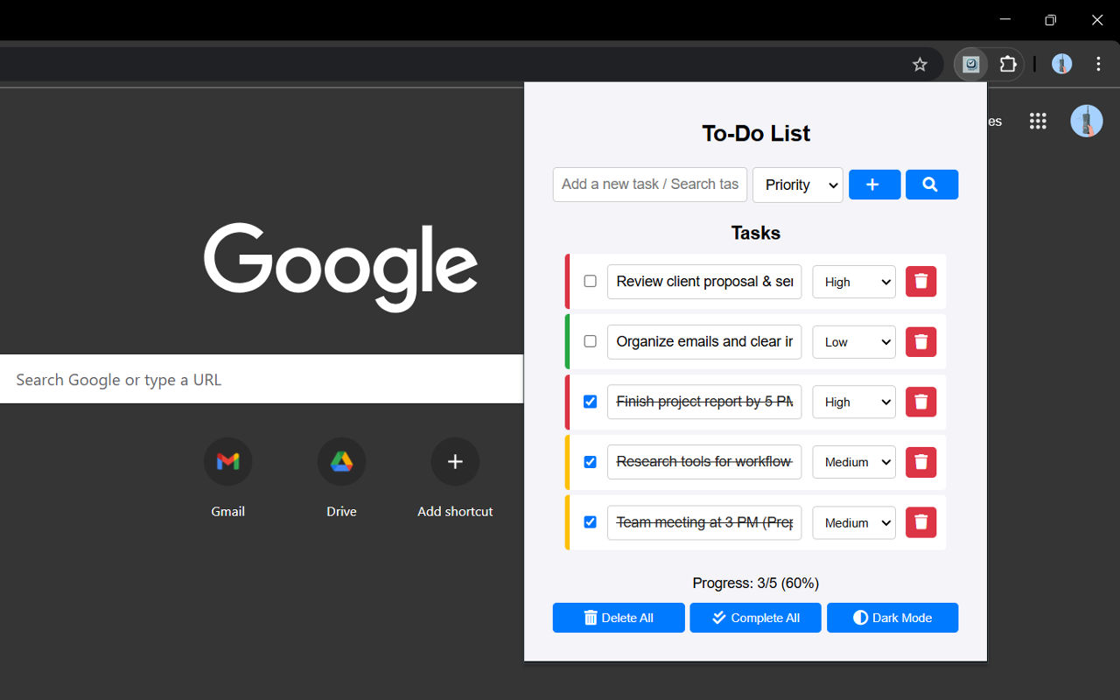
Task: Open the Chrome three-dot menu
Action: pos(1099,64)
